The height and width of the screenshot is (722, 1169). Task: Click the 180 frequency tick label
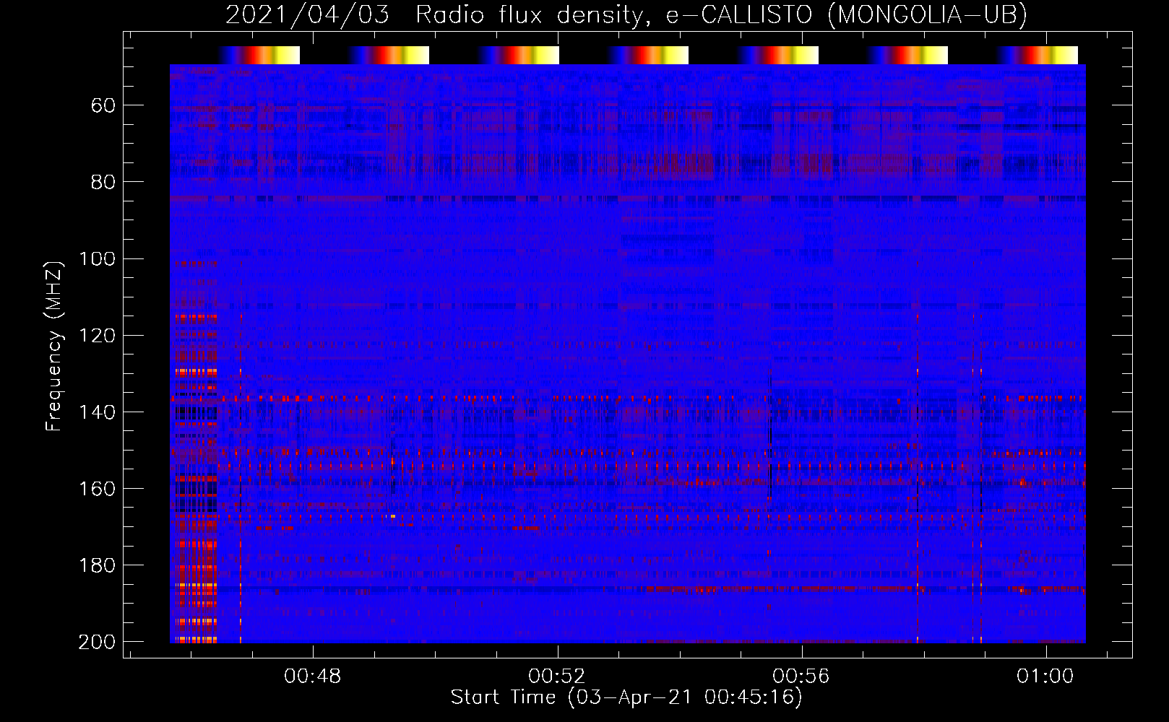[98, 565]
